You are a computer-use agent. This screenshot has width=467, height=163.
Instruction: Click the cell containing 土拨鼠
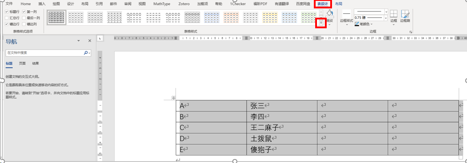[x=282, y=139]
